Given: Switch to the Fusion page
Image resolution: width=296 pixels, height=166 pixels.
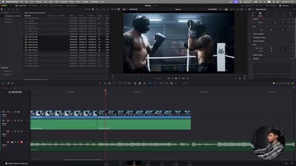Looking at the screenshot, I should click(148, 163).
